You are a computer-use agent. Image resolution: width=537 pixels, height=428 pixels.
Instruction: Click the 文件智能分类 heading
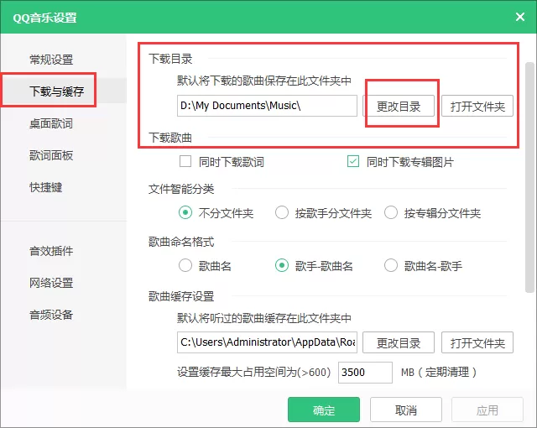coord(181,189)
